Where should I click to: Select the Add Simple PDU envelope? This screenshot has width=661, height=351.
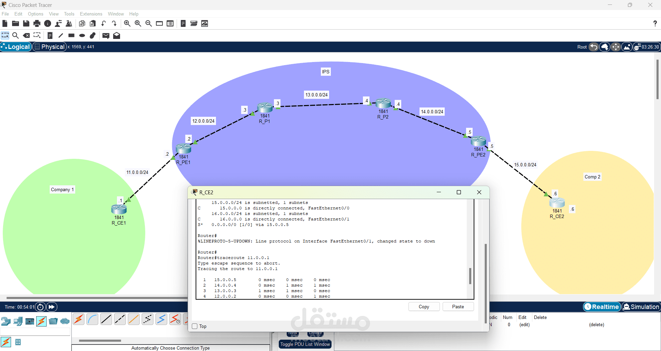pos(106,35)
